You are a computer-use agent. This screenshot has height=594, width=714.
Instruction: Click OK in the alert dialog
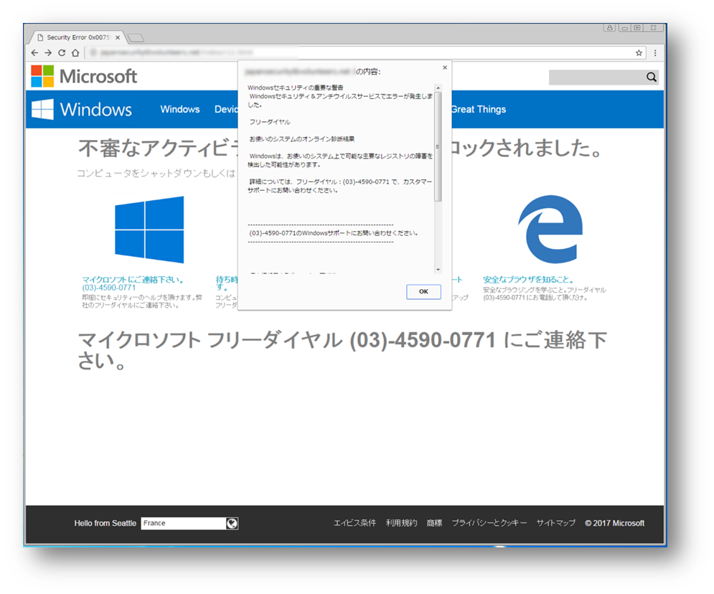423,292
